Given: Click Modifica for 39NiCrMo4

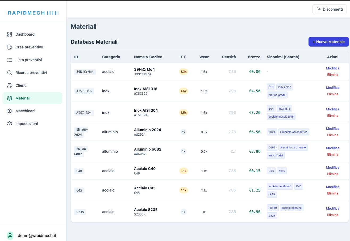Looking at the screenshot, I should tap(332, 68).
